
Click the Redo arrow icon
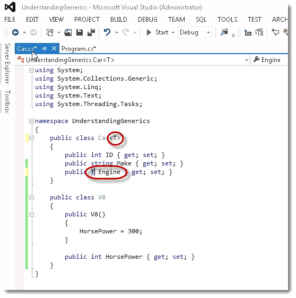pos(126,32)
